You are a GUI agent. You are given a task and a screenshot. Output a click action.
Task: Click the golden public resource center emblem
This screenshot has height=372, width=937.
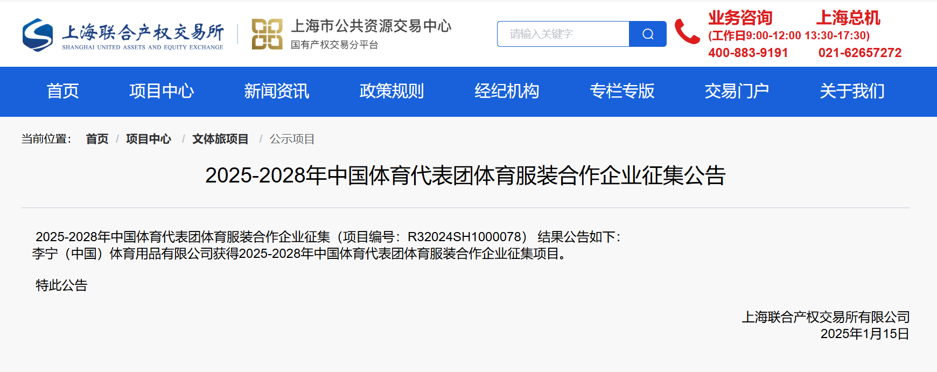(267, 34)
